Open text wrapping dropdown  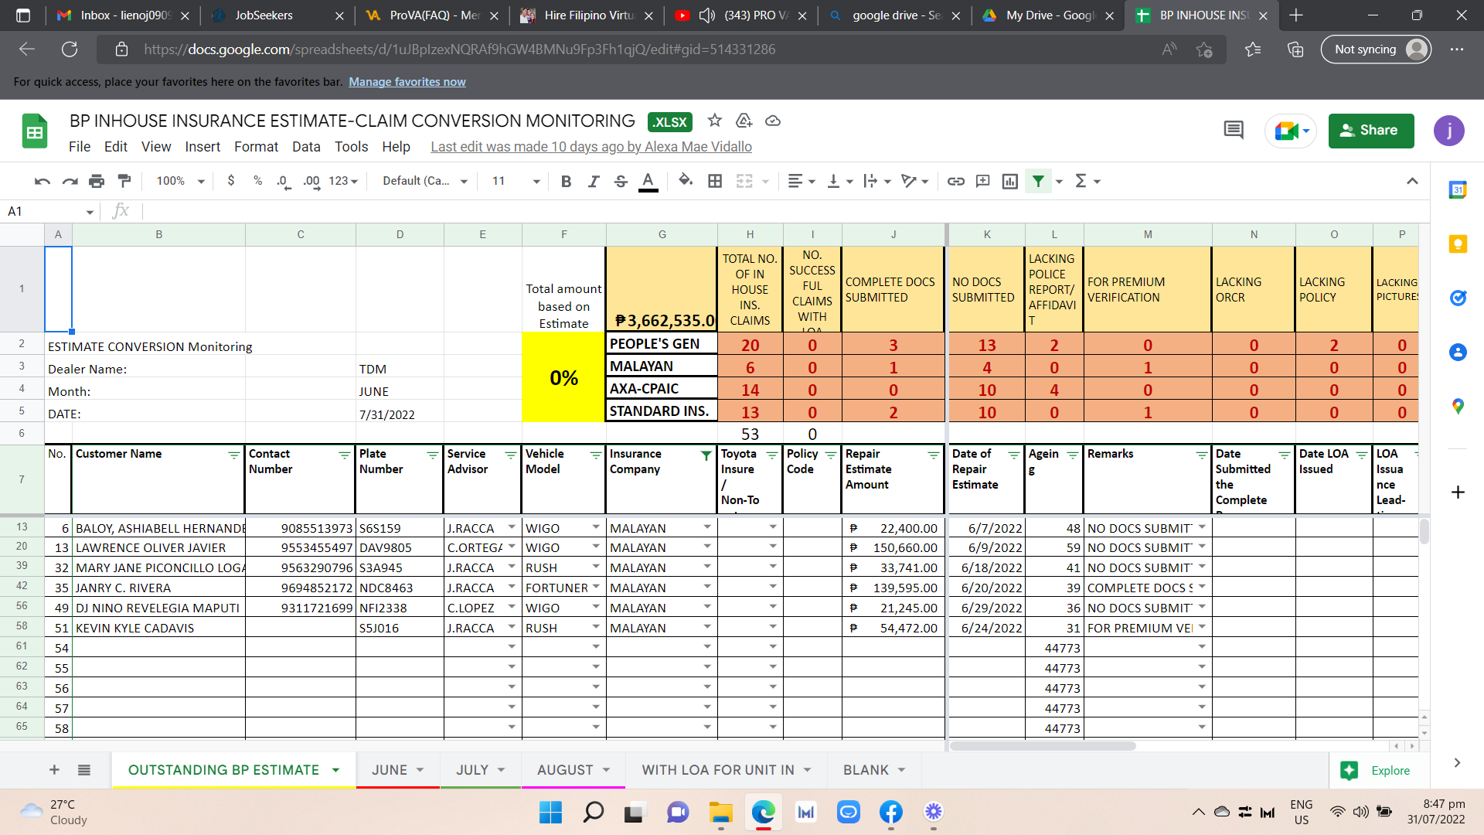pos(877,181)
